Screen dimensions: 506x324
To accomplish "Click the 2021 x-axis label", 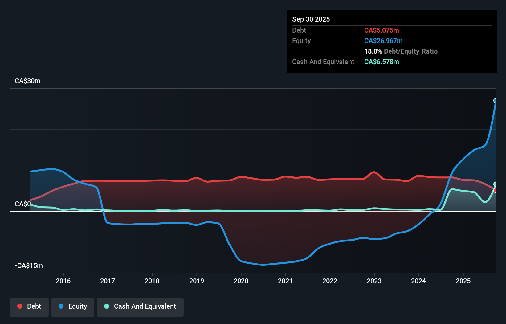I will click(285, 281).
